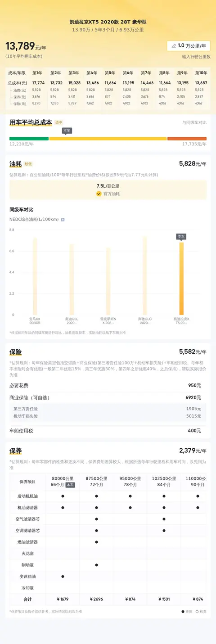Click the info icon next to NEDC综合油耗
The width and height of the screenshot is (216, 644).
pos(63,220)
